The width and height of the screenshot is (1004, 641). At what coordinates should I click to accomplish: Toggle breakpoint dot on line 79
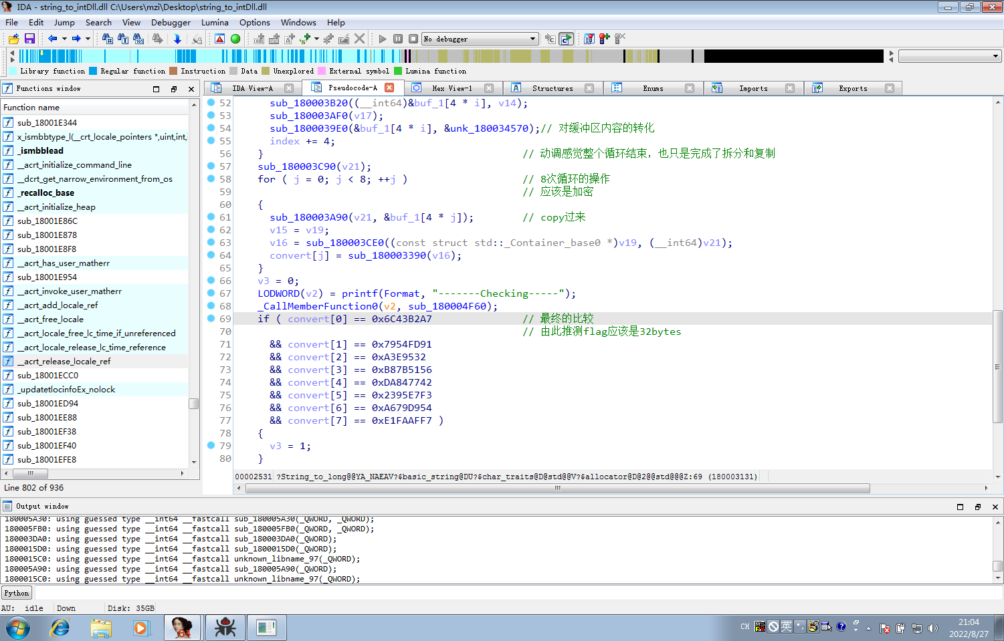tap(211, 445)
